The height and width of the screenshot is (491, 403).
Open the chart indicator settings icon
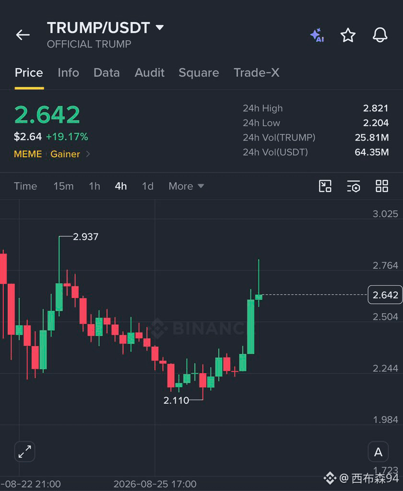pos(354,186)
